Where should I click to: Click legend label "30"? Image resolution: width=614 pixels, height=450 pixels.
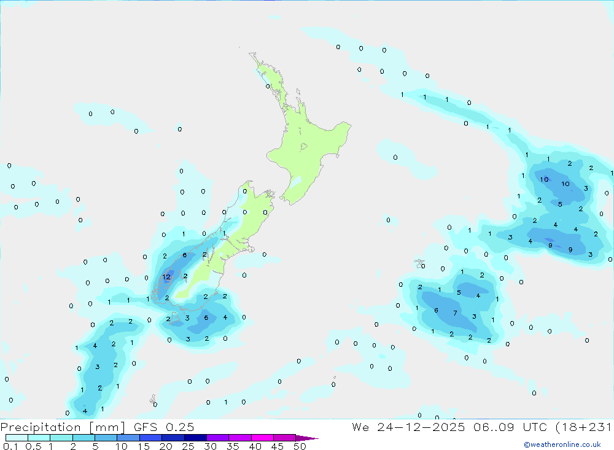[211, 446]
